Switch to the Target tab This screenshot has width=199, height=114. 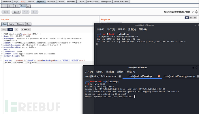16,1
